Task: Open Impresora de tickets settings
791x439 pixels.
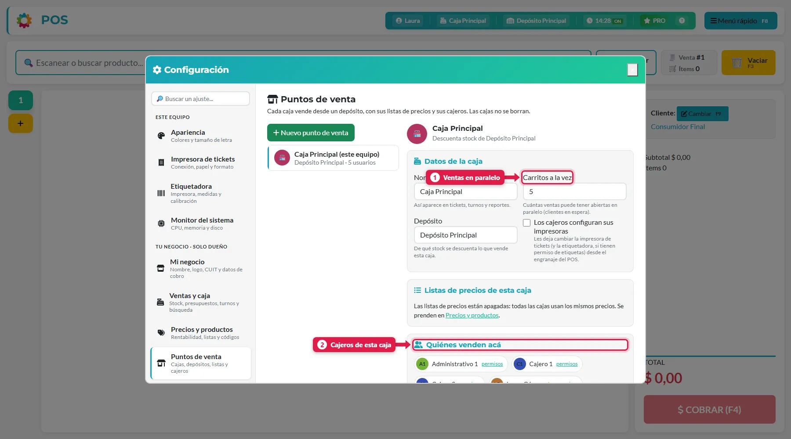Action: coord(201,162)
